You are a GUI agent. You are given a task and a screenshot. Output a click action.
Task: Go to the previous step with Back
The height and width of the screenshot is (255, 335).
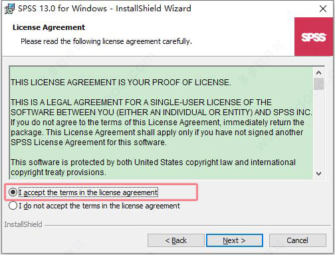(176, 240)
